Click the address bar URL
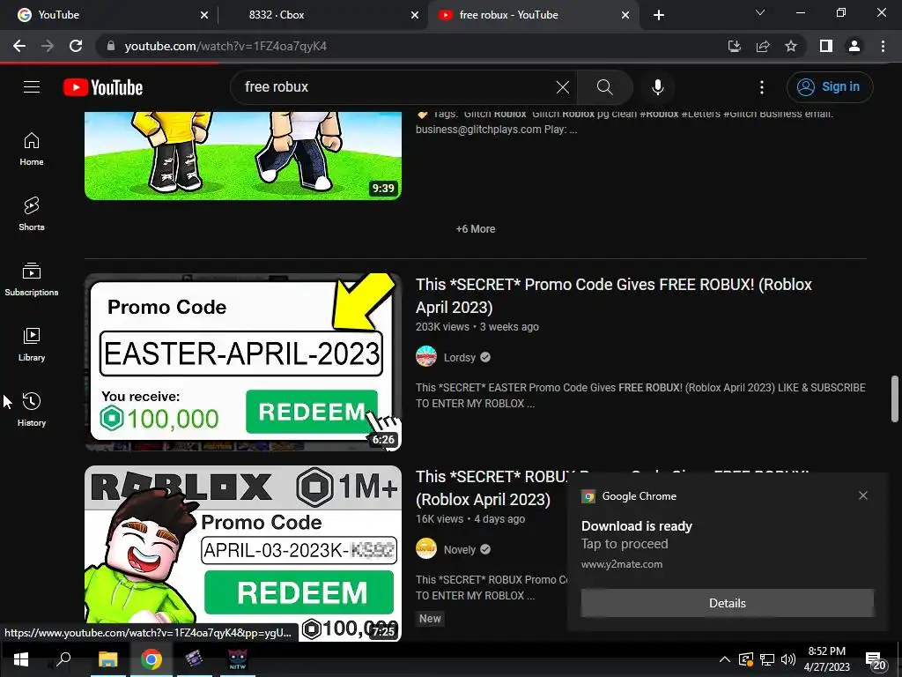The image size is (902, 677). coord(225,46)
